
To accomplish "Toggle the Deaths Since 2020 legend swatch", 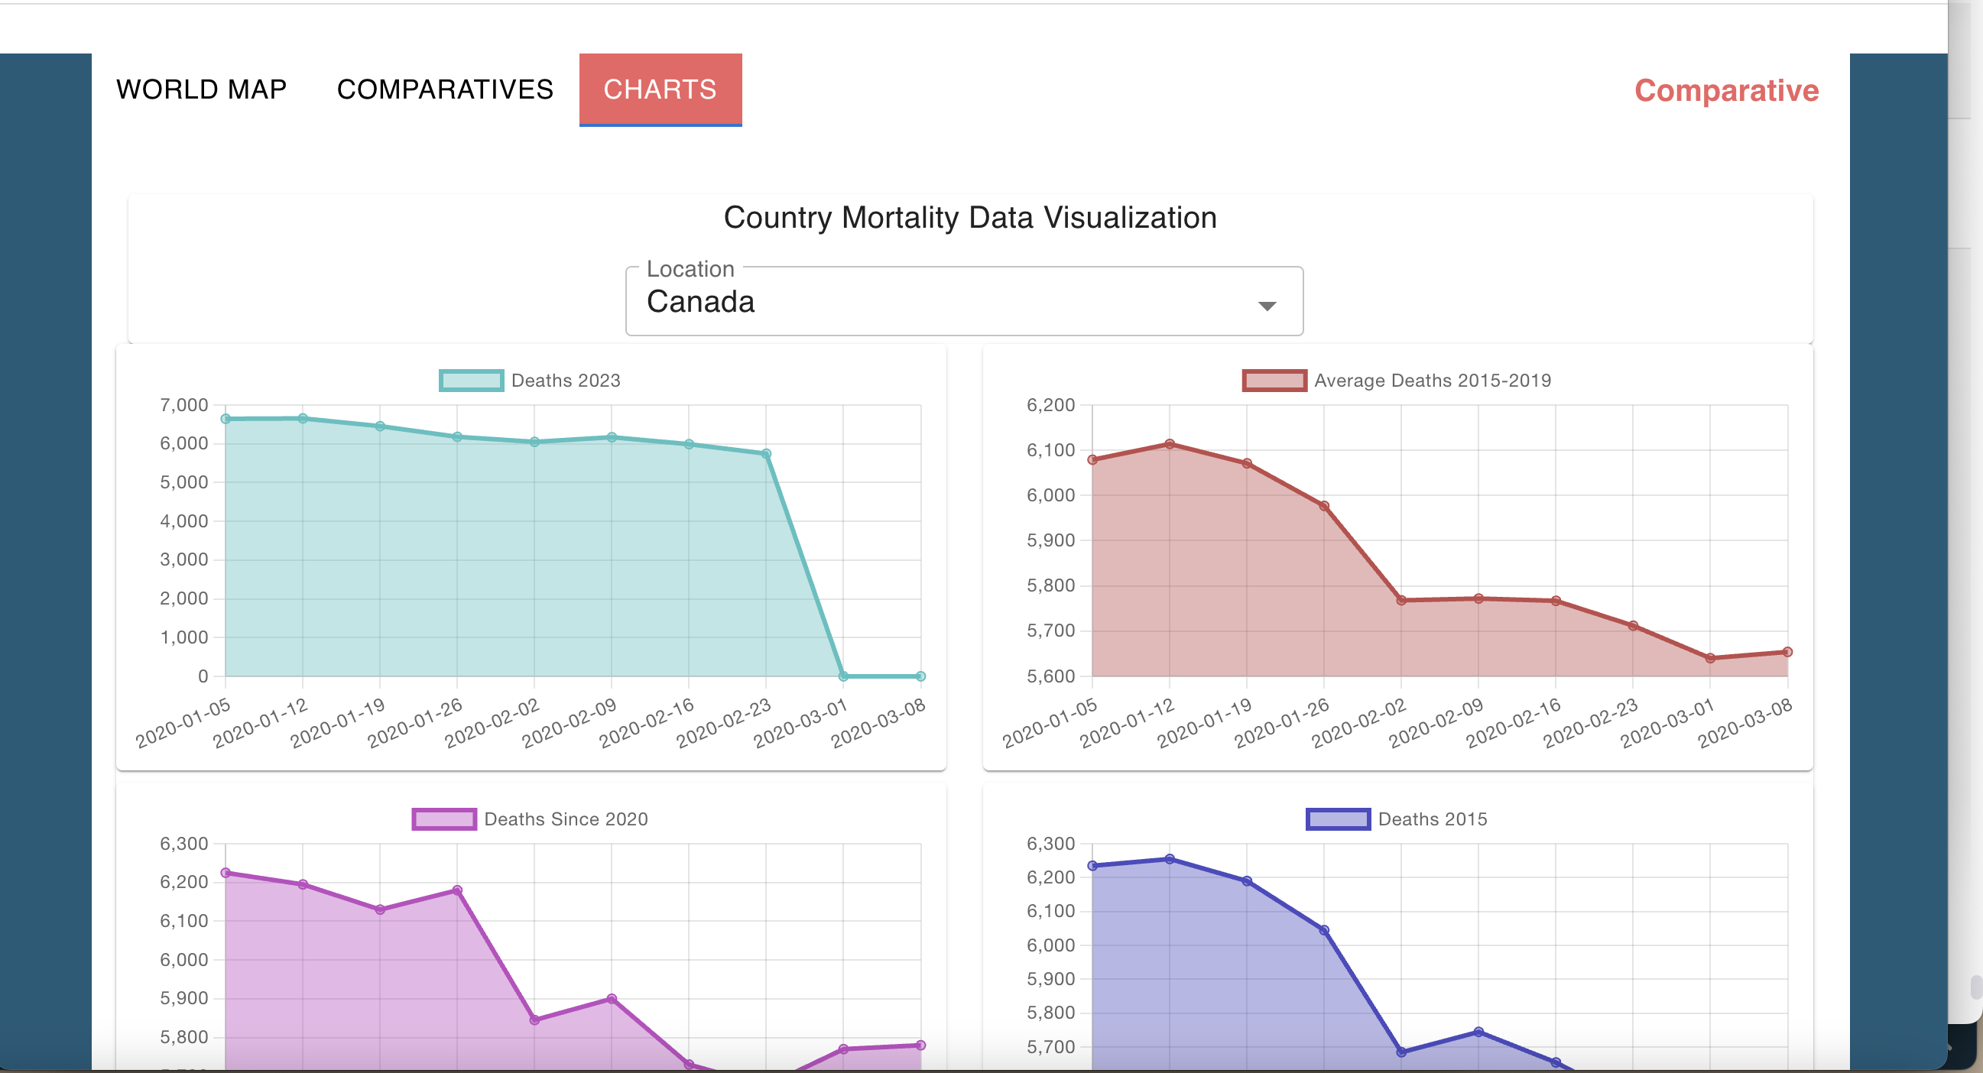I will (x=444, y=819).
